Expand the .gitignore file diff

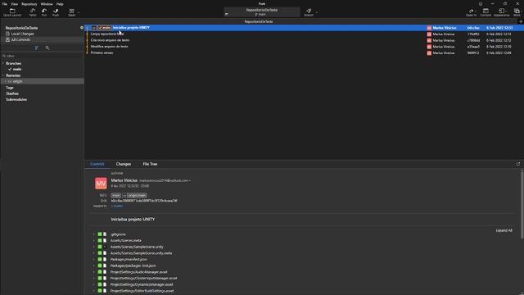click(x=94, y=234)
